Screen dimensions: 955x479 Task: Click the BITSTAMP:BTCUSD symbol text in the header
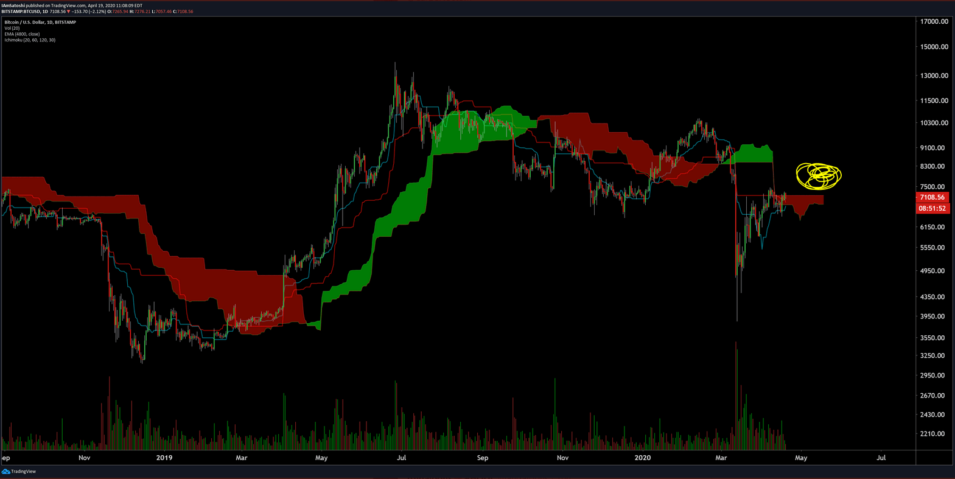click(21, 12)
